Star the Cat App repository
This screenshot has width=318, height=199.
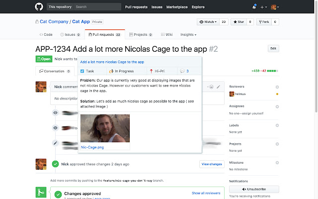[239, 22]
